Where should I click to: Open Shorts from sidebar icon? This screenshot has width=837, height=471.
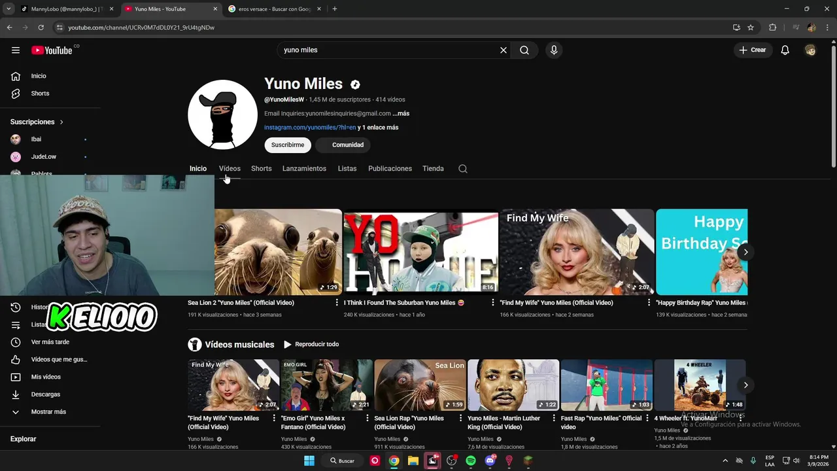coord(16,94)
